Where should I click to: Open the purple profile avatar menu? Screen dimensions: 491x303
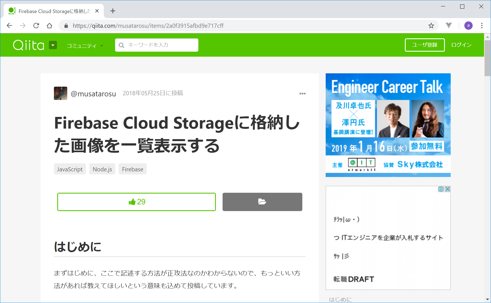point(468,26)
